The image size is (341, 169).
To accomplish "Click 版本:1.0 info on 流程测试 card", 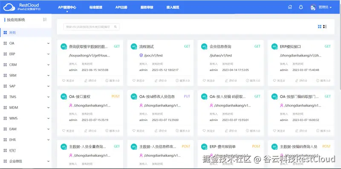I will 183,80.
